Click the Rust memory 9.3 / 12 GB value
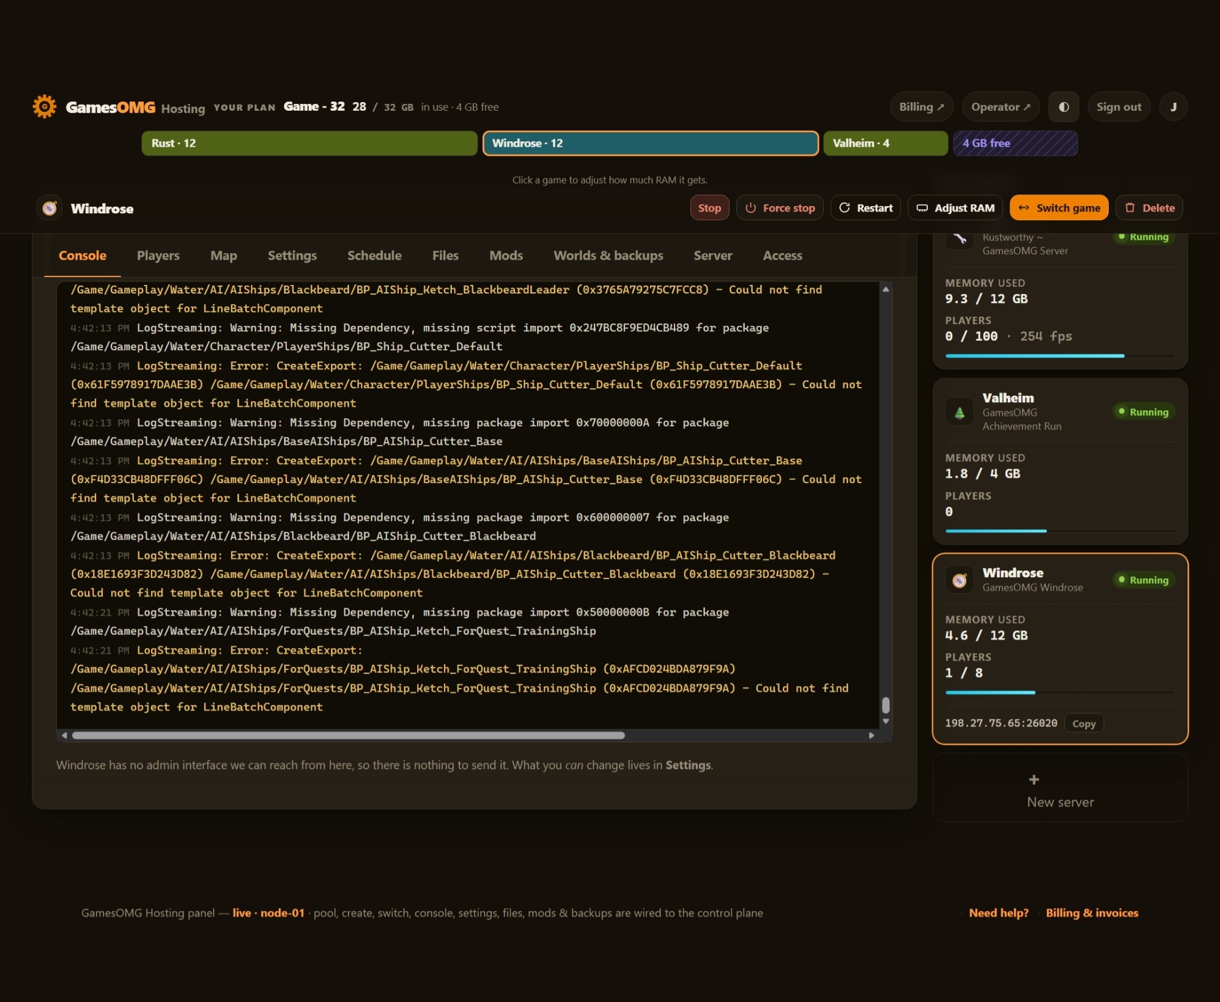 [x=986, y=299]
